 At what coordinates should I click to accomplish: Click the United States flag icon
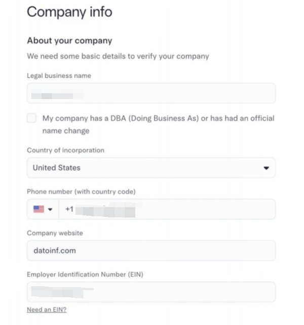[39, 209]
